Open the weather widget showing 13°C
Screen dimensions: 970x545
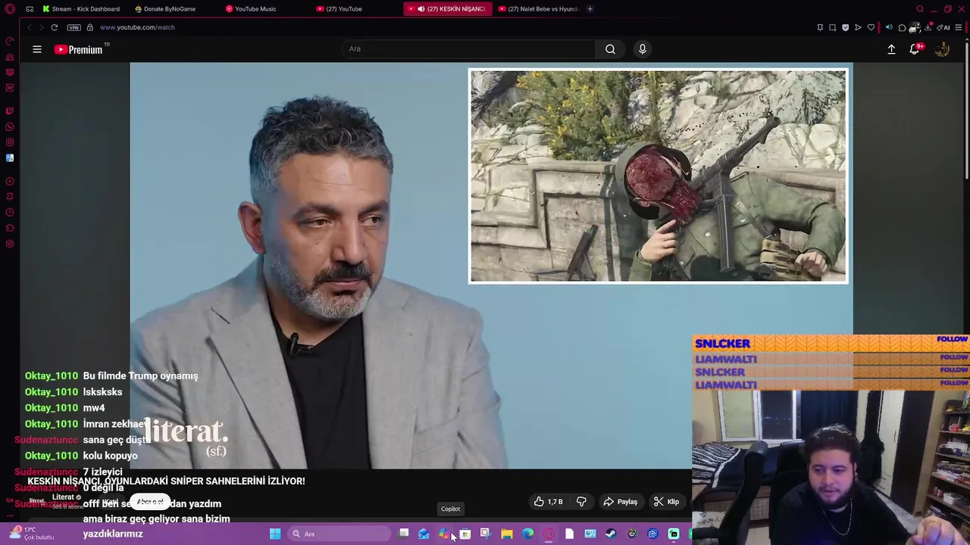30,534
